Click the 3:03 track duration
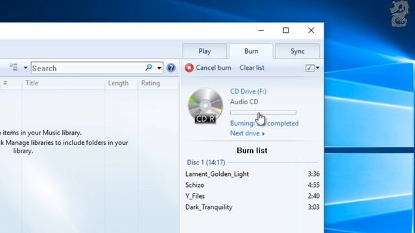415x233 pixels. pos(314,207)
